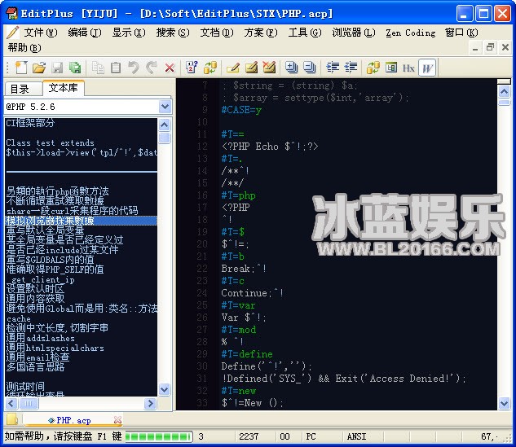The height and width of the screenshot is (447, 516).
Task: Click the editor vertical scroll down arrow
Action: [x=504, y=403]
